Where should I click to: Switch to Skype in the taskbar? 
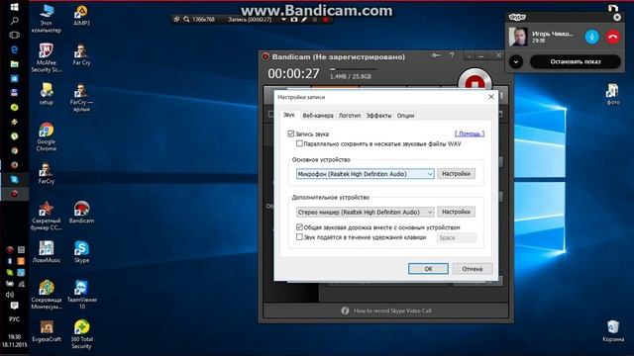coord(14,179)
